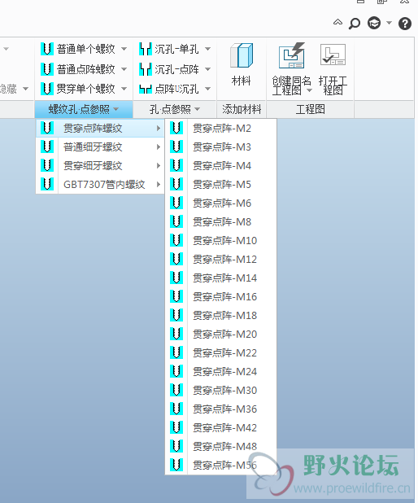Choose 贯穿点阵-M14 thread size

click(221, 278)
